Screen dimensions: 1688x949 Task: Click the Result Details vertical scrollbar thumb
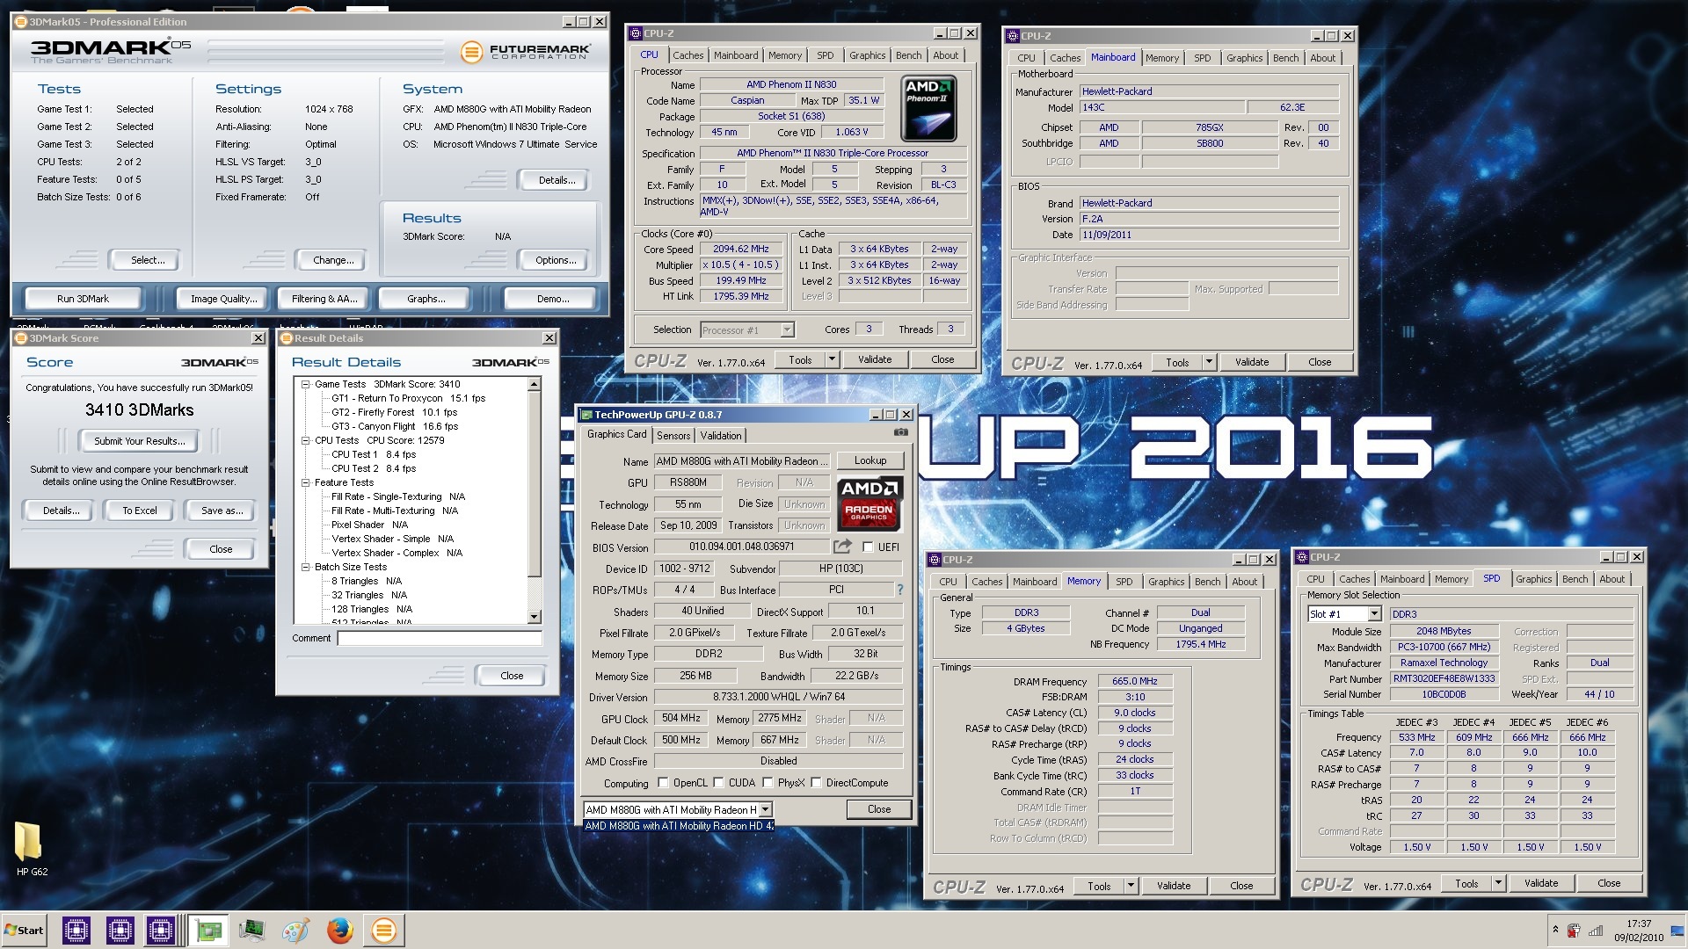point(534,484)
